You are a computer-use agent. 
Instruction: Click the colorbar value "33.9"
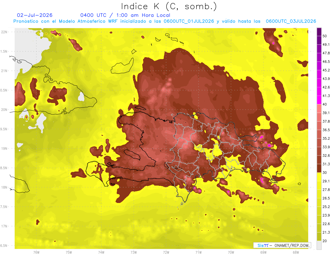[326, 147]
